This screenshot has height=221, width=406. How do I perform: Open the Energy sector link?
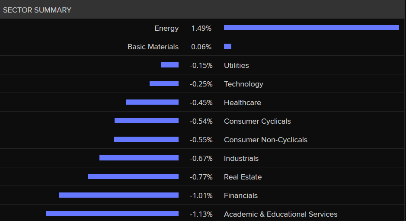click(166, 28)
